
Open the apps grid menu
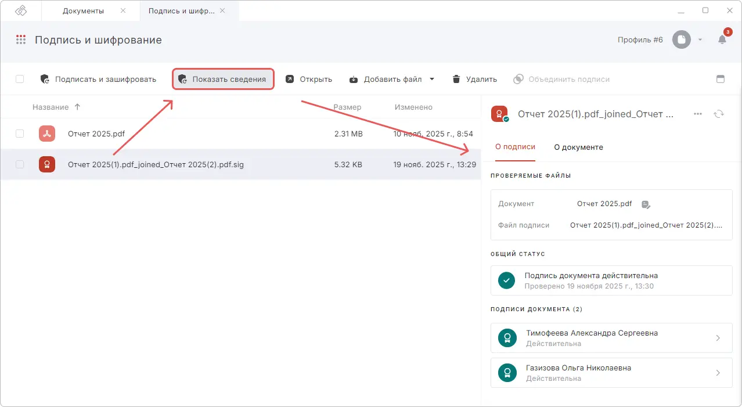[21, 39]
